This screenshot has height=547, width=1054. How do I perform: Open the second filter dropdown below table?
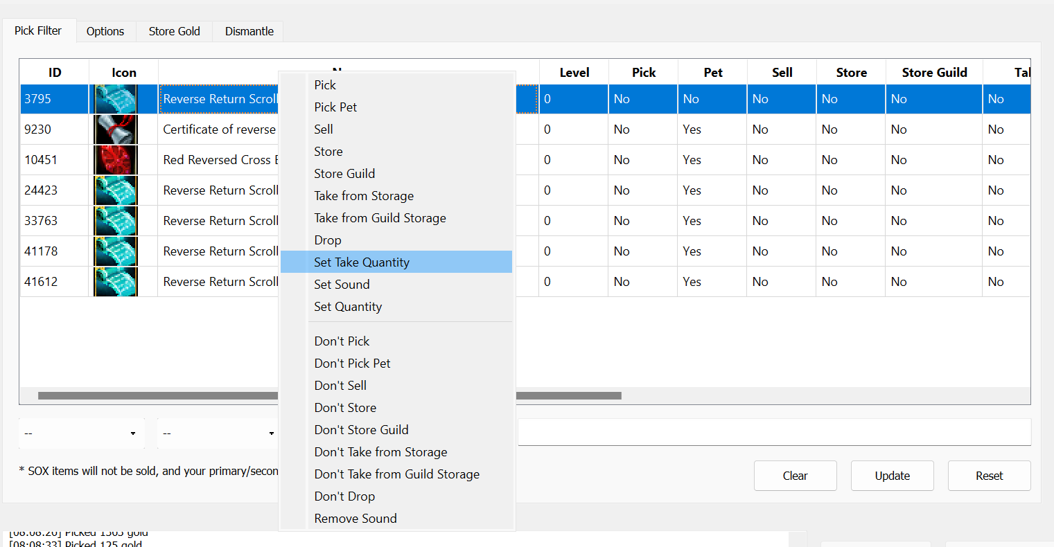(x=218, y=433)
